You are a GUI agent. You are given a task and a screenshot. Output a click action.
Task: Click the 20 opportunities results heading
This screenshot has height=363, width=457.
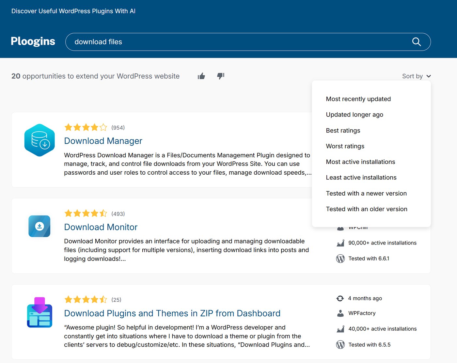[95, 76]
